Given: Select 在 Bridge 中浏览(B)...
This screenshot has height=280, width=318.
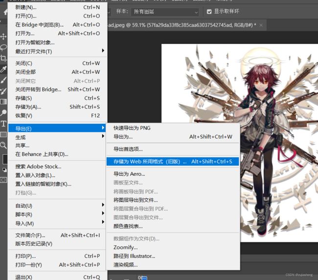Looking at the screenshot, I should pos(57,25).
